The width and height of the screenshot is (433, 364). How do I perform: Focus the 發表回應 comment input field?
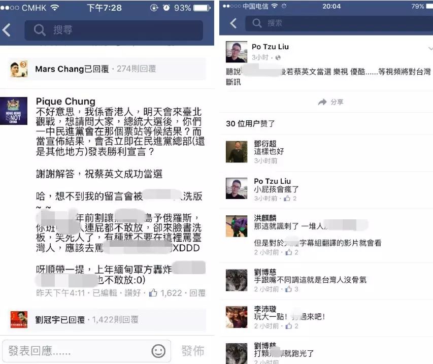point(86,351)
